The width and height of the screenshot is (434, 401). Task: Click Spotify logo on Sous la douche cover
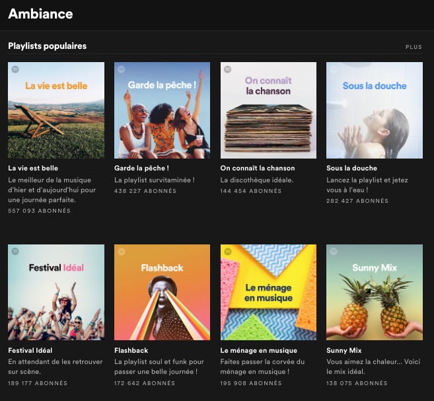[334, 69]
